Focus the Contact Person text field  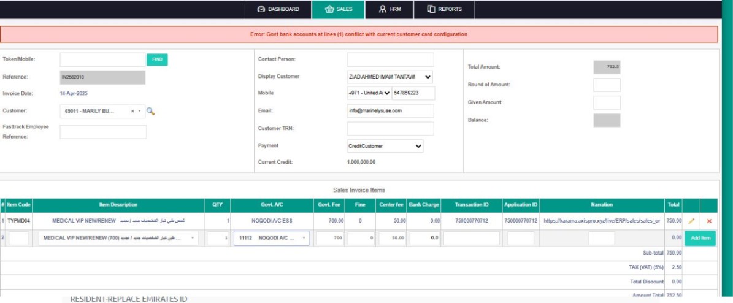(390, 59)
